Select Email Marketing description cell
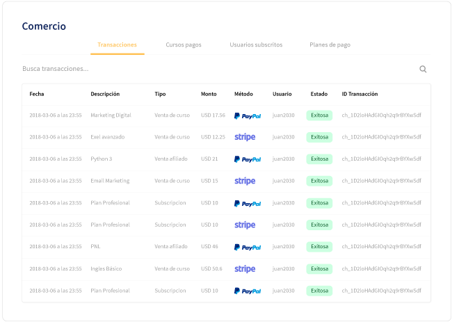452x322 pixels. (110, 181)
